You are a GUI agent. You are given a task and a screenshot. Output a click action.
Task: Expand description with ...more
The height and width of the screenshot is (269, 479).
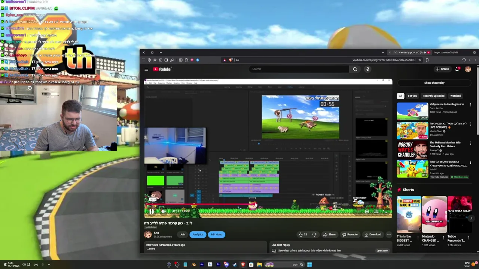click(x=151, y=249)
